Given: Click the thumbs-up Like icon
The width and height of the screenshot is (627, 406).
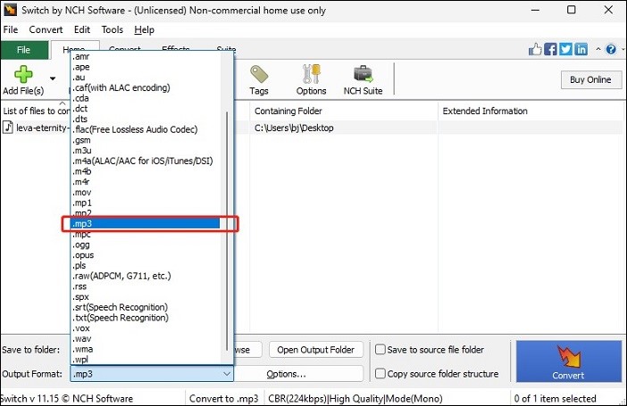Looking at the screenshot, I should (x=535, y=49).
